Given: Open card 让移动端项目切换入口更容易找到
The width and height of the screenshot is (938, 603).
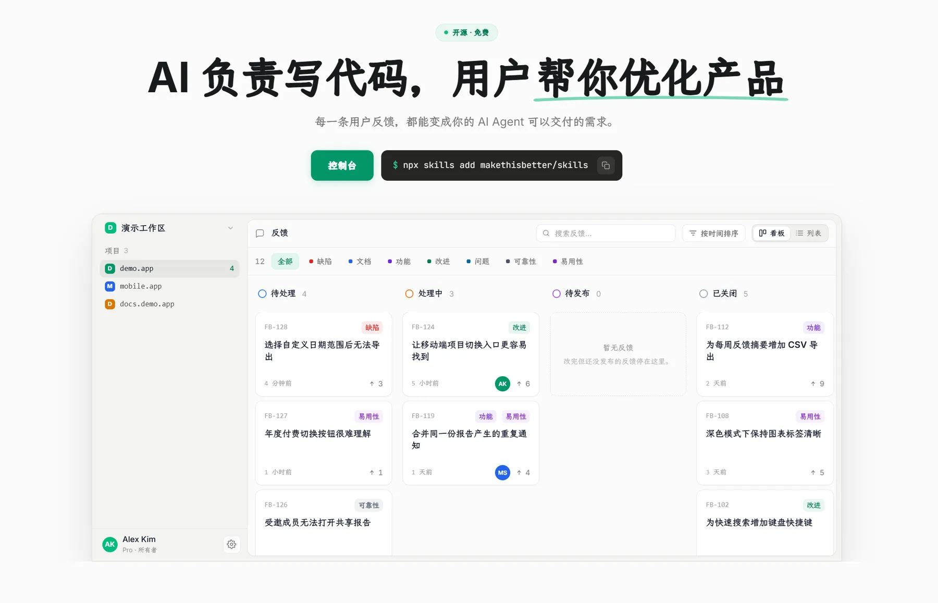Looking at the screenshot, I should 471,354.
